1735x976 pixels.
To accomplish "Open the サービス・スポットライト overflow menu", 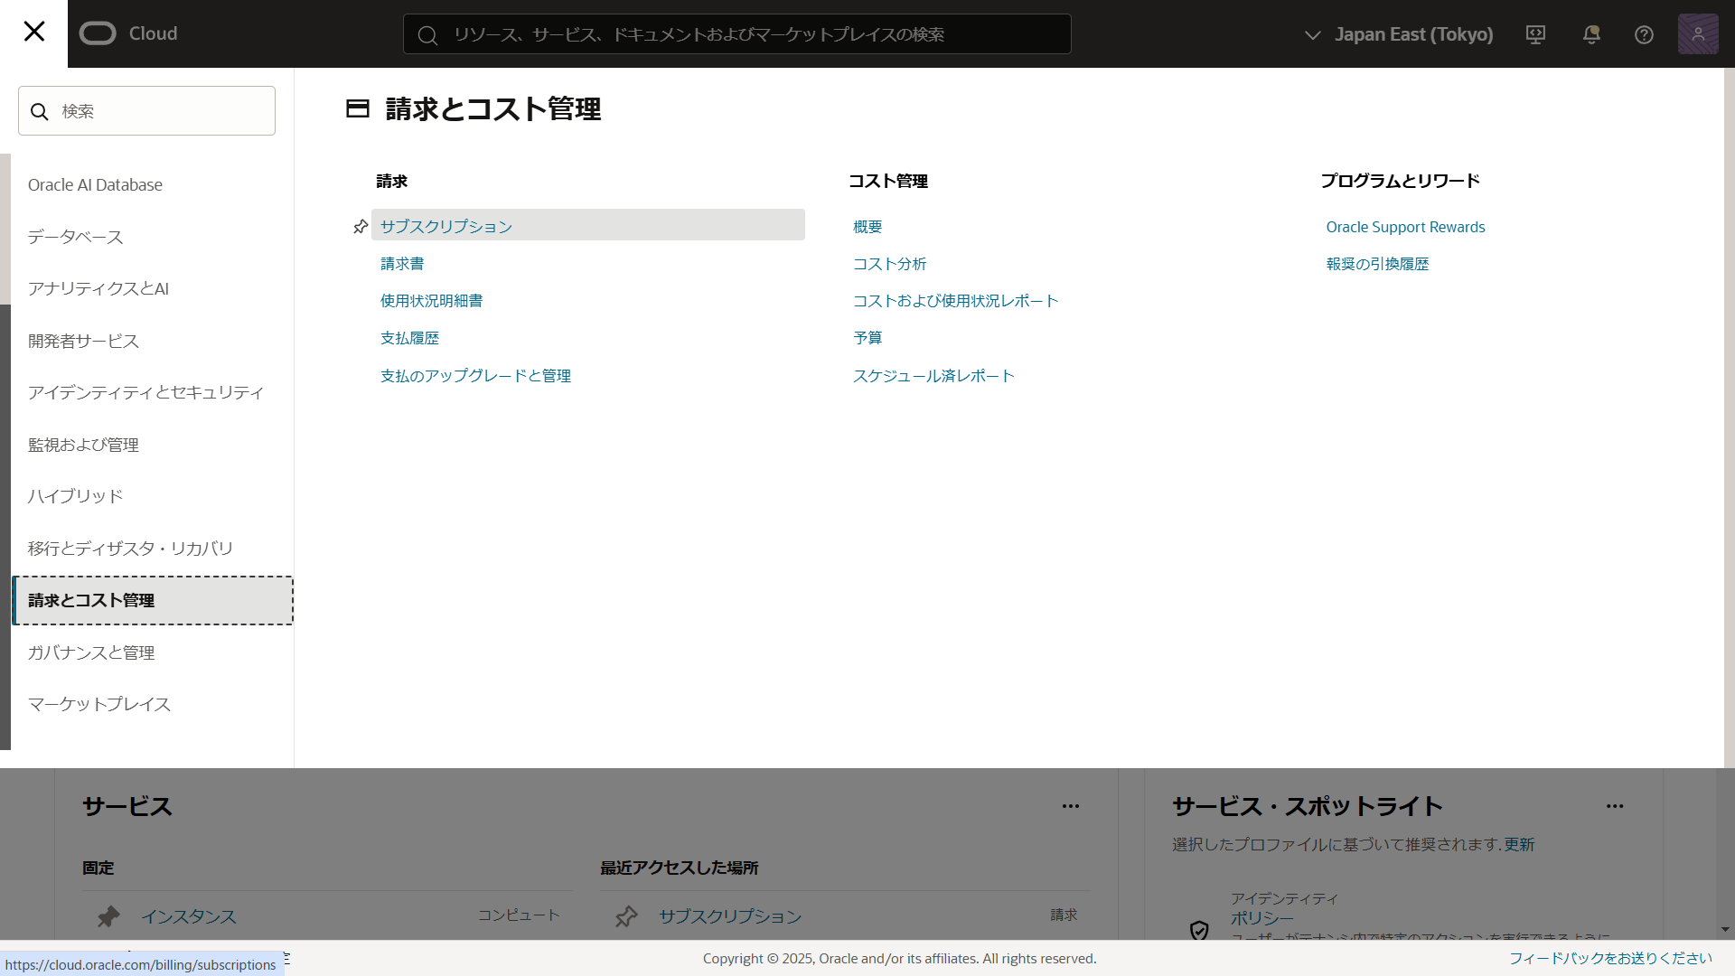I will click(x=1615, y=806).
